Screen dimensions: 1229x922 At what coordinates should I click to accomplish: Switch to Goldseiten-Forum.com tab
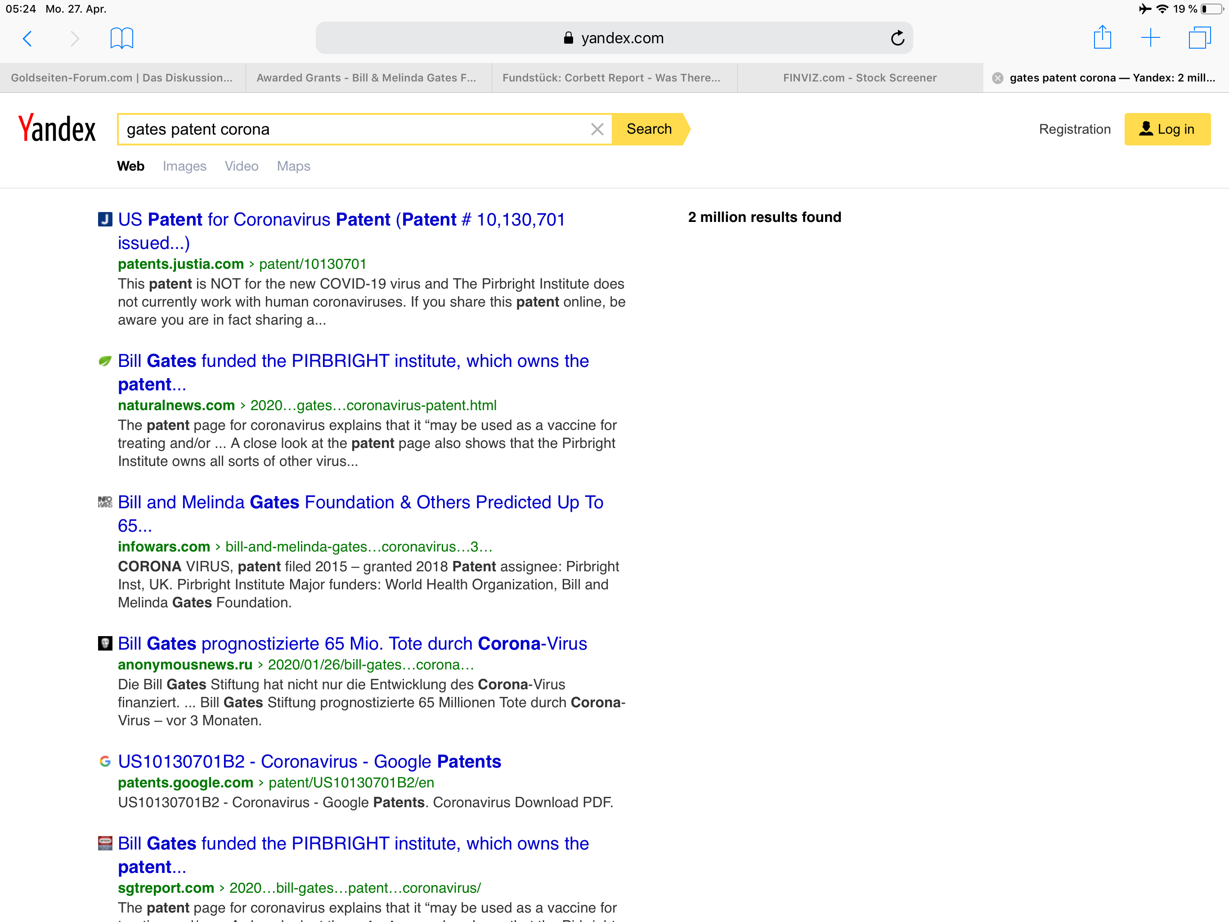pyautogui.click(x=122, y=78)
